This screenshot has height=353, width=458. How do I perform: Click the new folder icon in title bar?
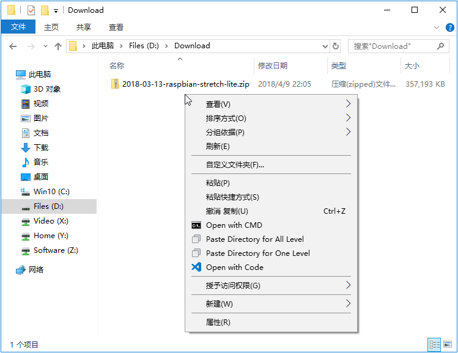(x=45, y=10)
